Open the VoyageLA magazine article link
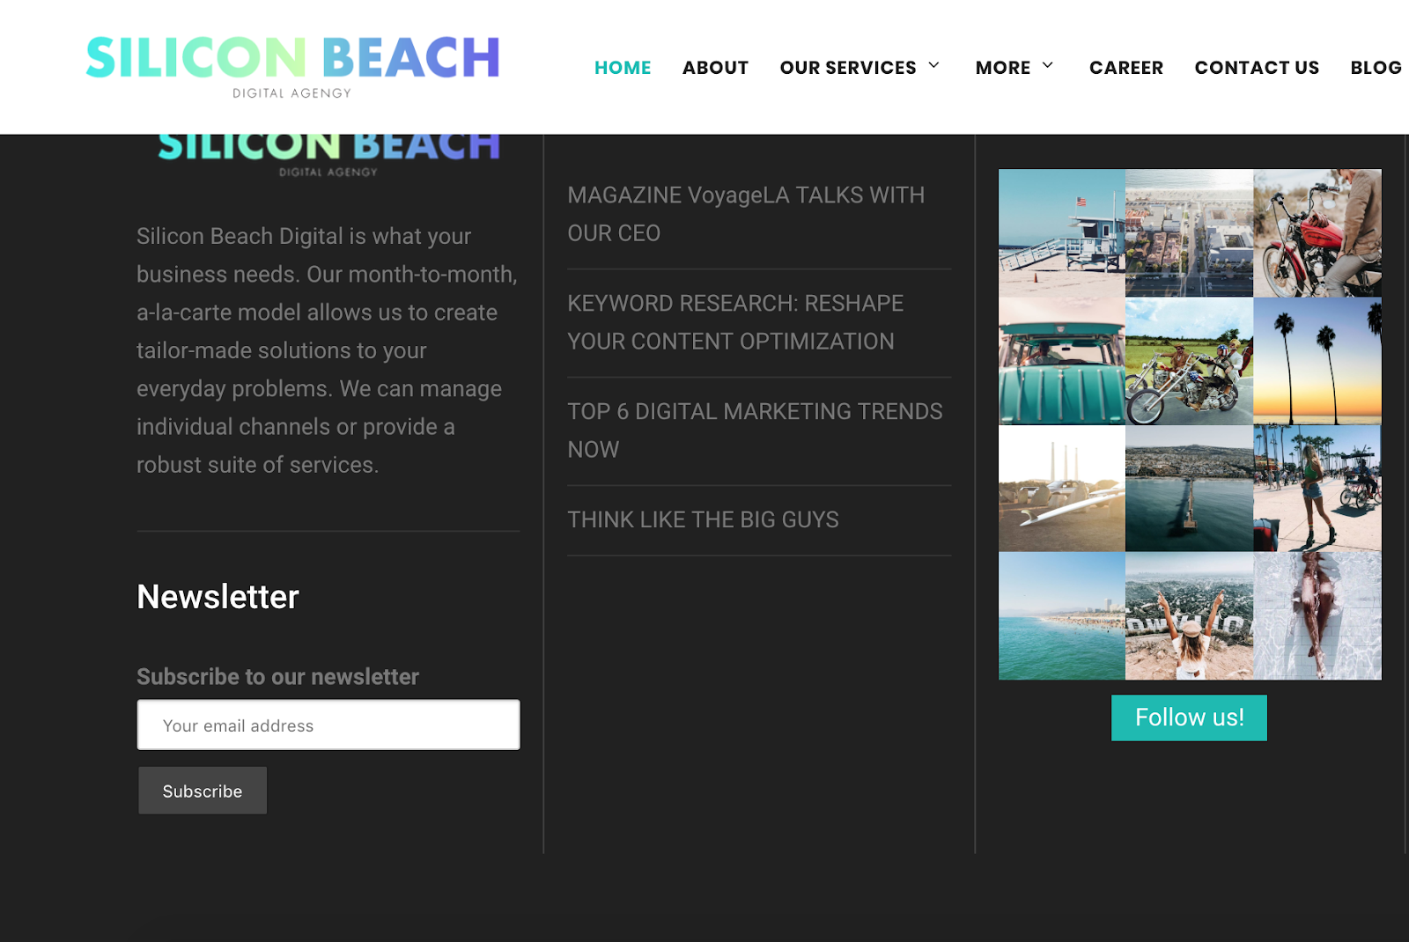Screen dimensions: 1409x942 click(x=746, y=214)
